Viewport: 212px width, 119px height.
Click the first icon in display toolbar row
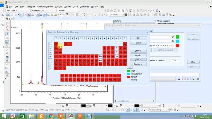coord(7,15)
